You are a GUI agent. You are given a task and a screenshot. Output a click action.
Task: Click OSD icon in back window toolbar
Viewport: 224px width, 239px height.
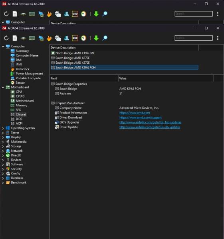click(75, 14)
